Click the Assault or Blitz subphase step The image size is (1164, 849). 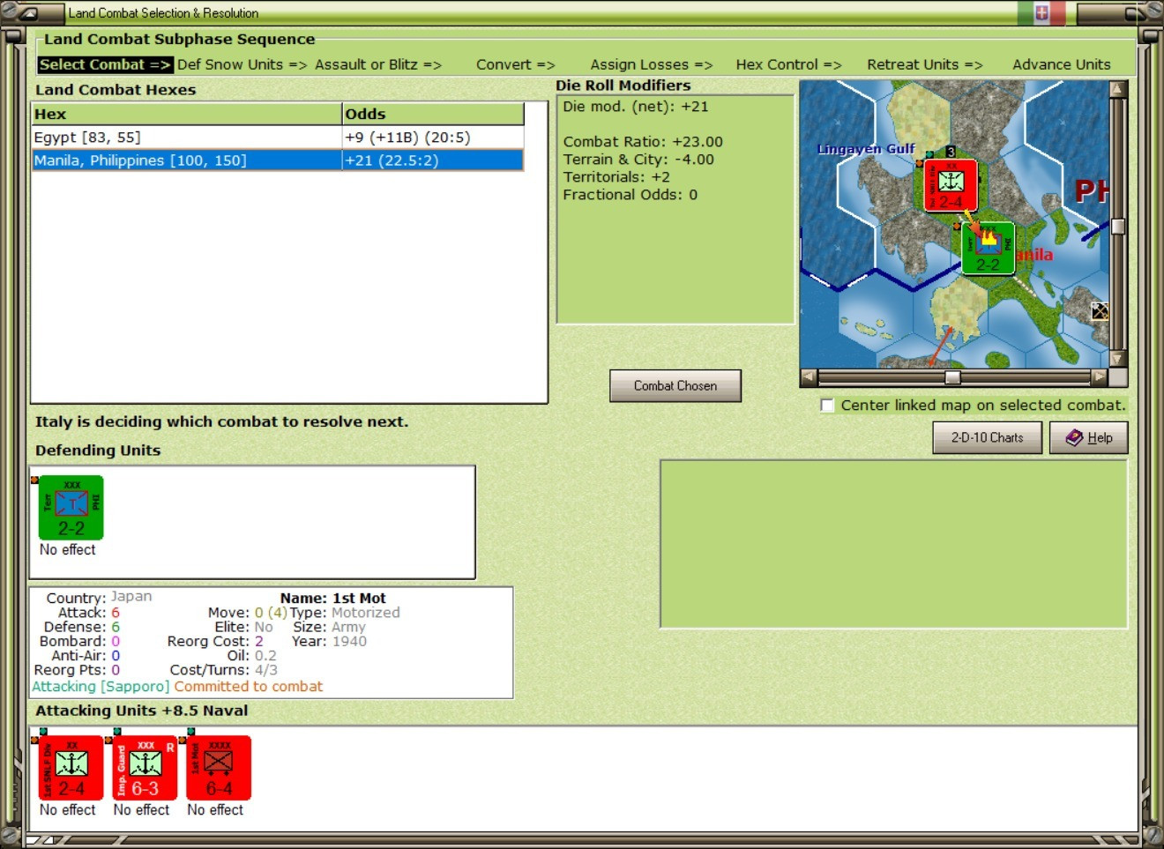click(x=378, y=64)
